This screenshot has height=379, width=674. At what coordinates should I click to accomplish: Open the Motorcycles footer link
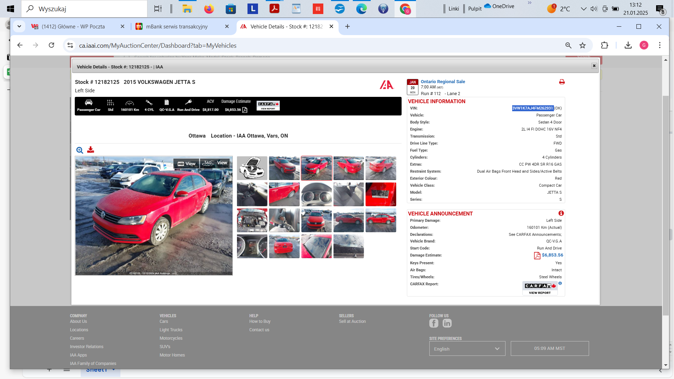(171, 338)
